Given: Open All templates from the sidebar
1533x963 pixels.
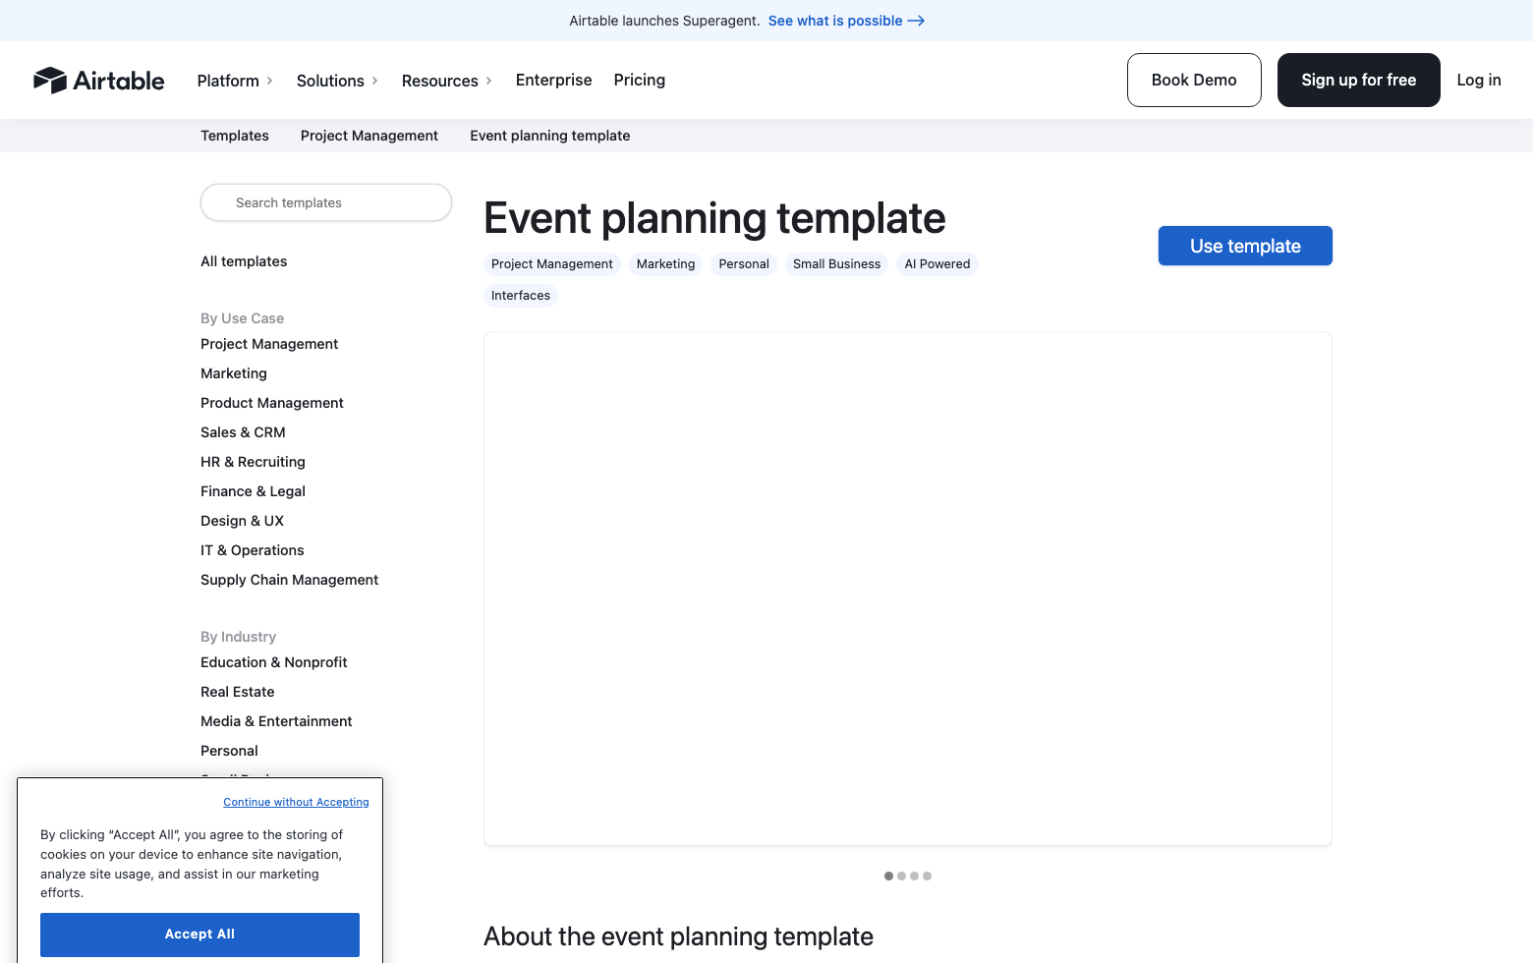Looking at the screenshot, I should (243, 261).
